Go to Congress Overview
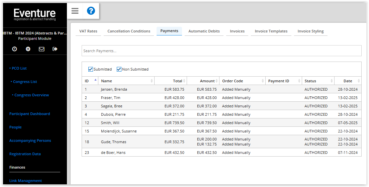This screenshot has width=369, height=187. click(31, 95)
